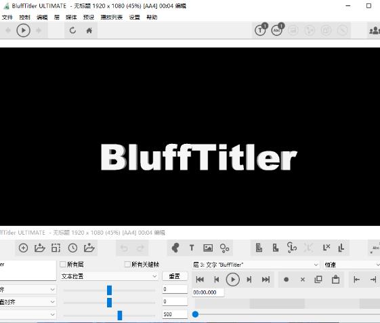Open the 预设 menu
The image size is (380, 323).
point(89,17)
